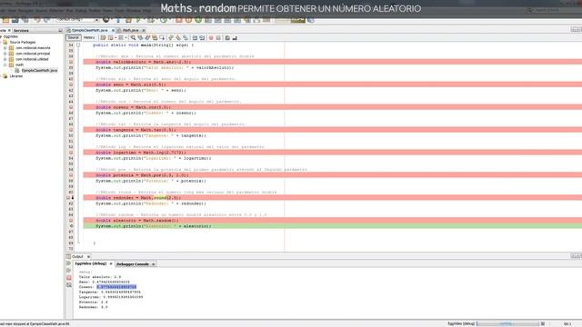This screenshot has height=327, width=582.
Task: Click the Shift Line Right icon
Action: pos(202,38)
